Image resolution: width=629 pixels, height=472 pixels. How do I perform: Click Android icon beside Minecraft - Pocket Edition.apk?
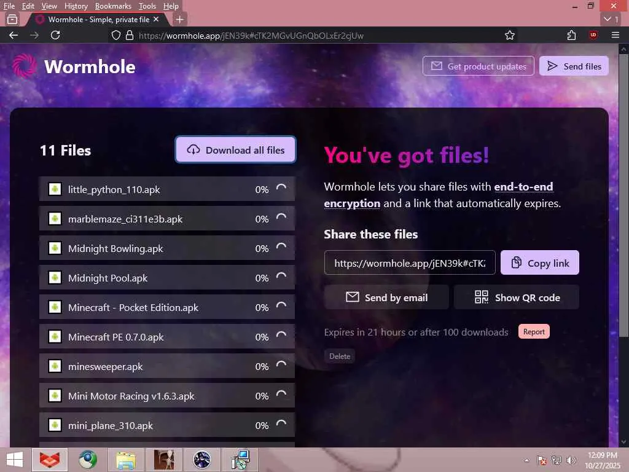coord(55,307)
